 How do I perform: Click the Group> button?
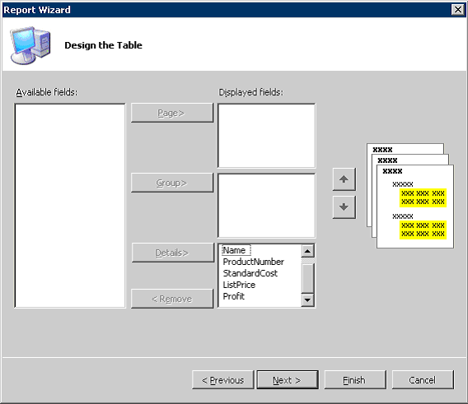click(172, 183)
